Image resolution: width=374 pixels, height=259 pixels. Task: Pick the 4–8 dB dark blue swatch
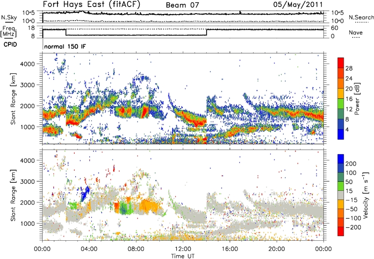click(341, 124)
